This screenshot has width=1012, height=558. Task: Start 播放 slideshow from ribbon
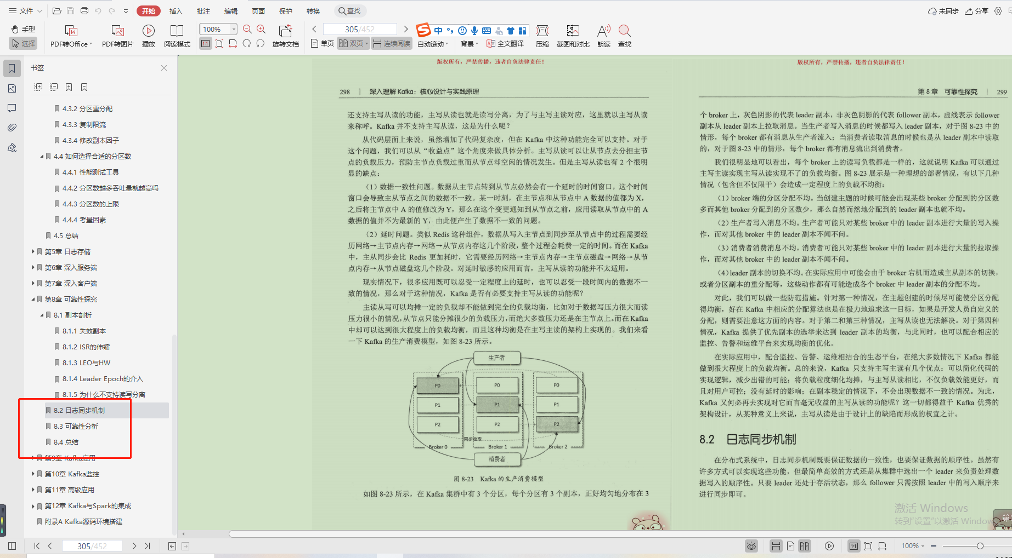149,36
